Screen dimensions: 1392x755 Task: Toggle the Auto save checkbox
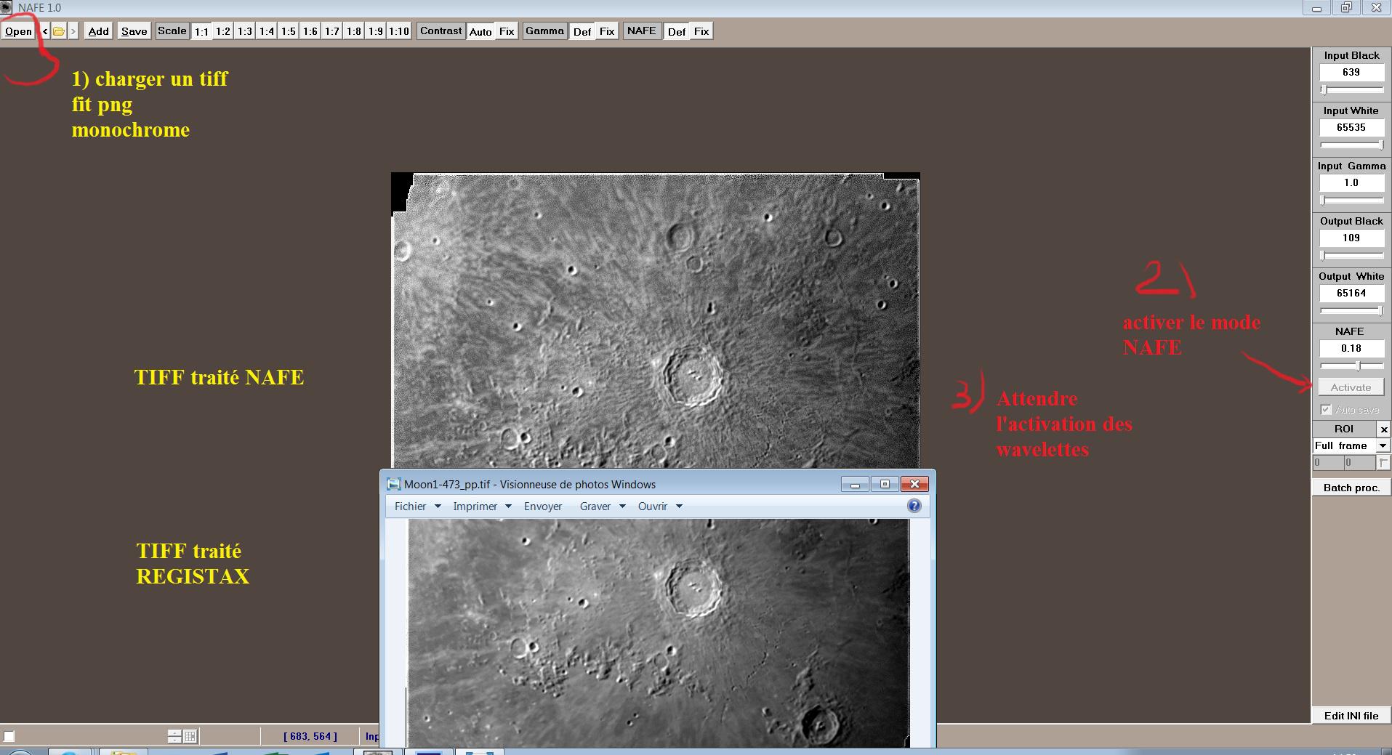(1326, 410)
